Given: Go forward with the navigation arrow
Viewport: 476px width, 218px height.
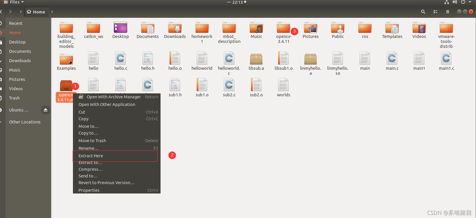Looking at the screenshot, I should tap(10, 12).
